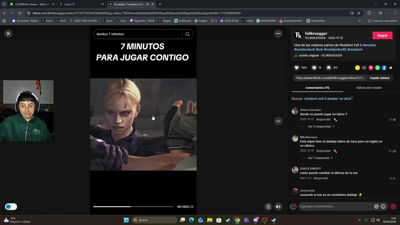
Task: Open comments via speech bubble icon
Action: (314, 67)
